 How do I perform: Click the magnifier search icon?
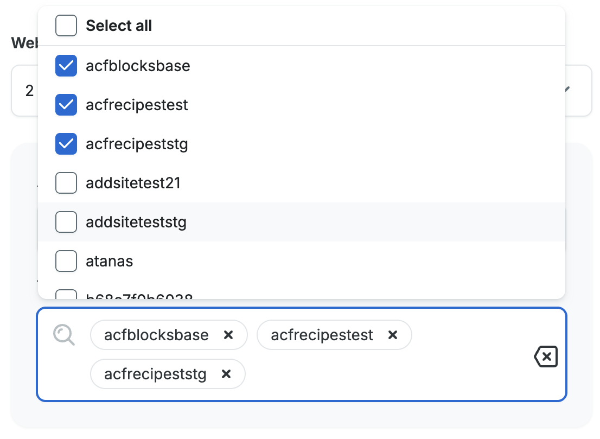tap(64, 335)
